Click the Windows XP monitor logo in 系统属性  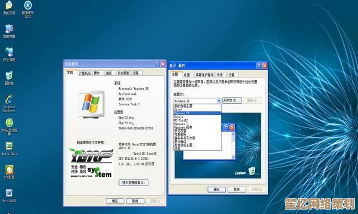[91, 104]
